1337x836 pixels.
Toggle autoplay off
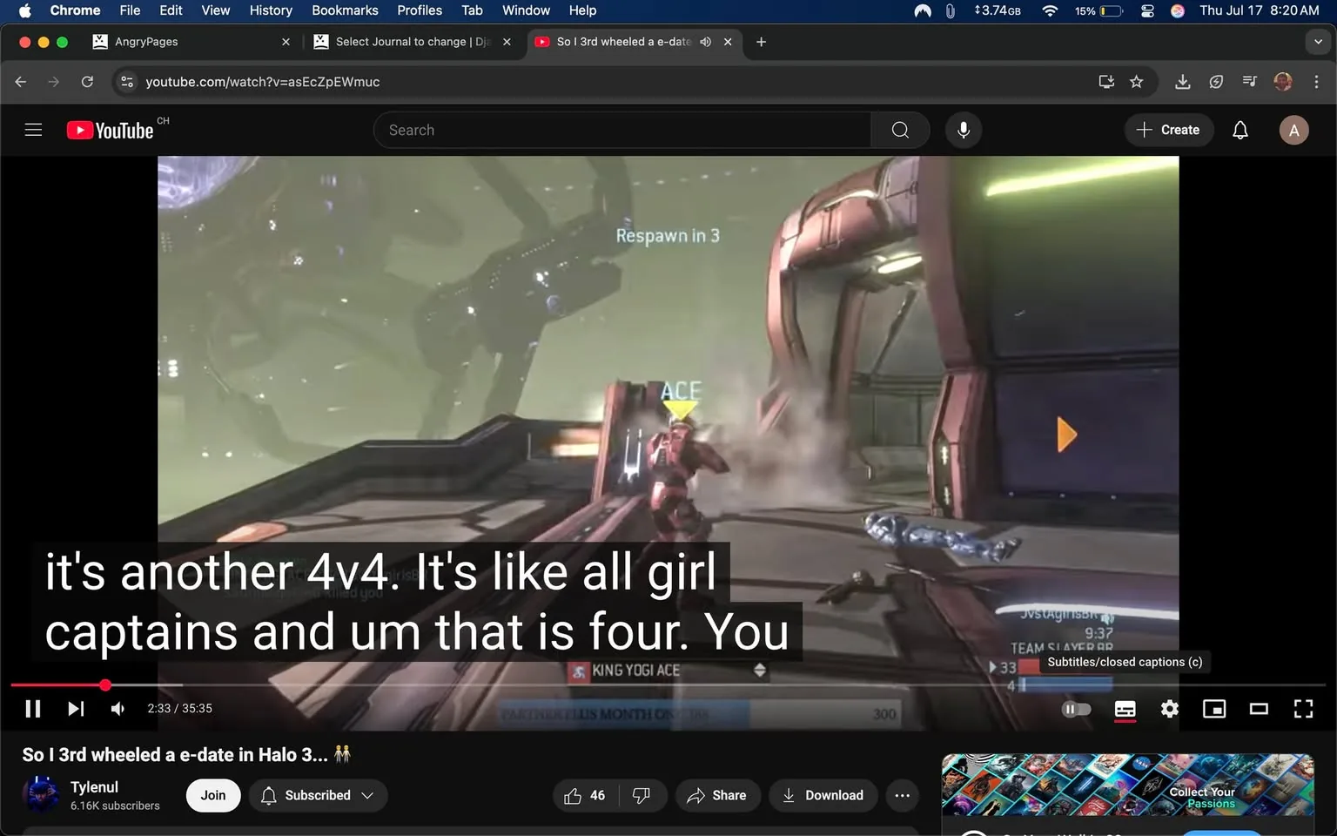click(x=1077, y=708)
